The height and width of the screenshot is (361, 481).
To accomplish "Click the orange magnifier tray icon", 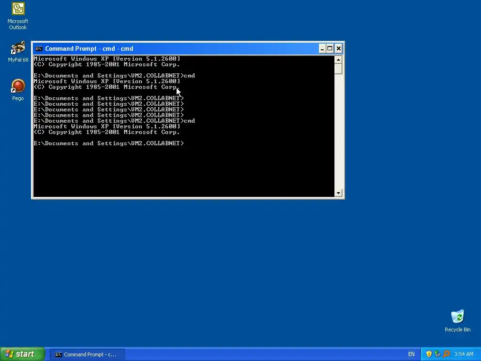I will point(446,354).
